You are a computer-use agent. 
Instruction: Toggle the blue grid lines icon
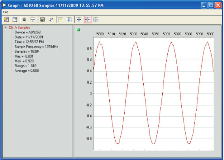(x=69, y=19)
